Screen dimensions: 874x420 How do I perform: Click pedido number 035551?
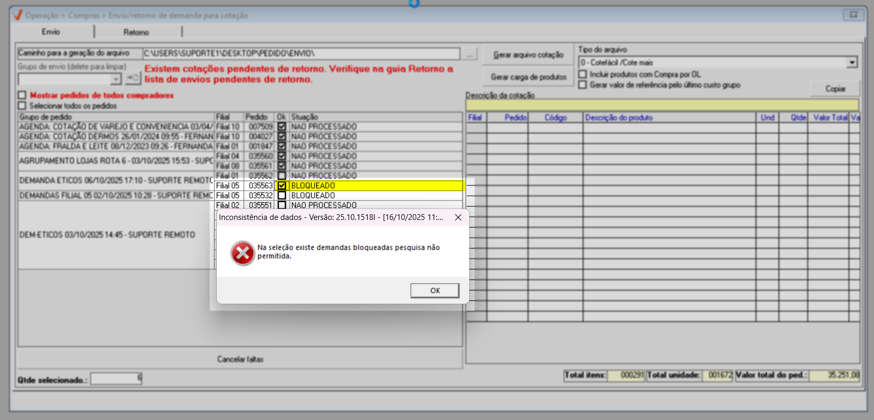[260, 205]
